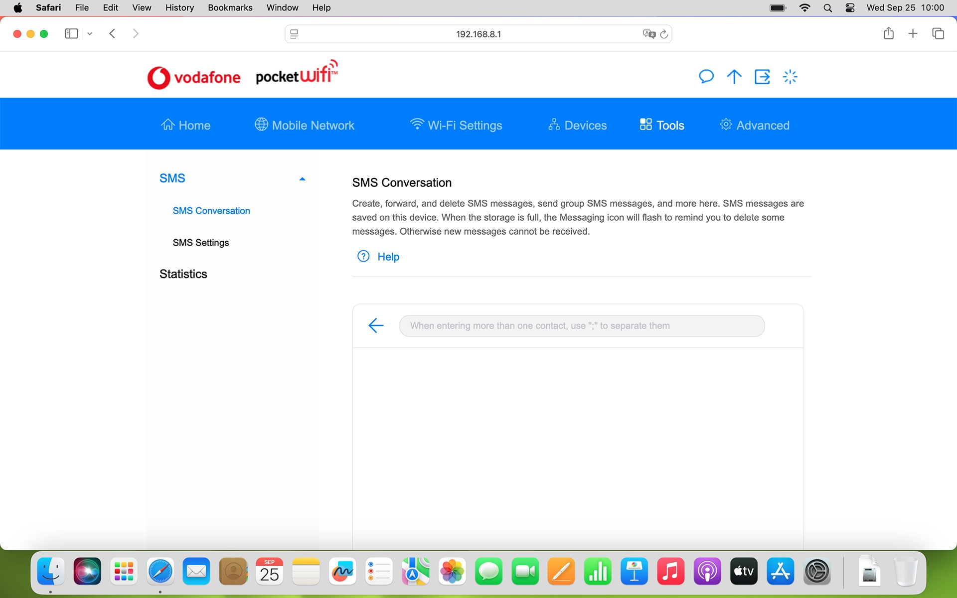Log out using the exit icon
The width and height of the screenshot is (957, 598).
coord(762,76)
